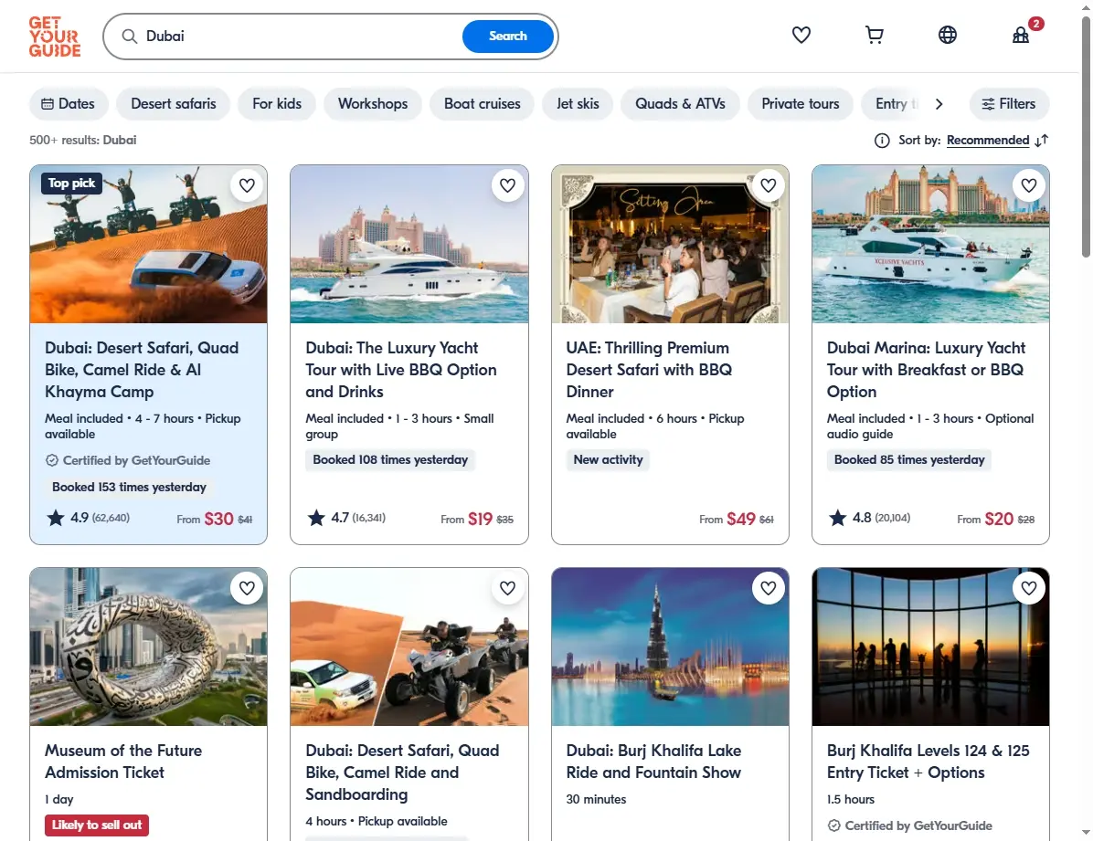Open Desert Safari Sandboarding listing title

pos(402,773)
